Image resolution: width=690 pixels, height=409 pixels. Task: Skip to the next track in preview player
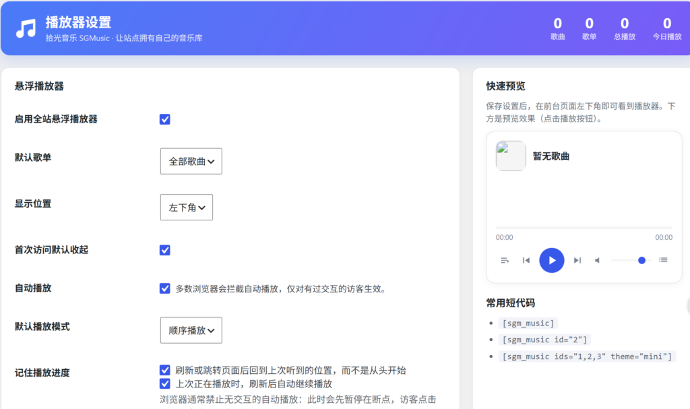[x=577, y=260]
